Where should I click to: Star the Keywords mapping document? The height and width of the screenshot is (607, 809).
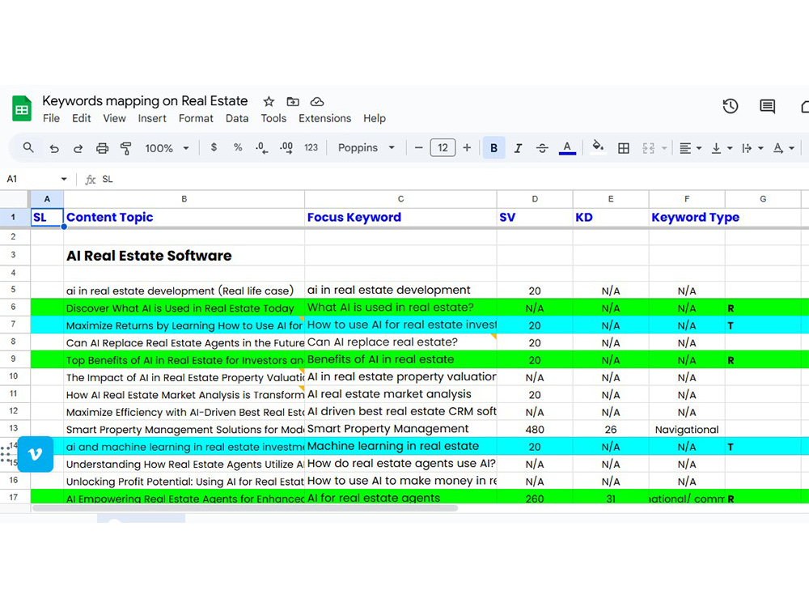[269, 101]
